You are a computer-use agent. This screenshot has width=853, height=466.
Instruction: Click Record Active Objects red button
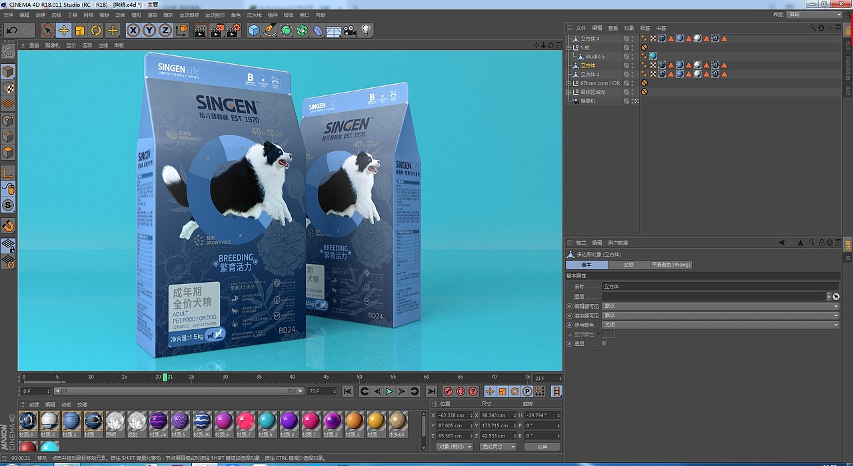[x=448, y=391]
